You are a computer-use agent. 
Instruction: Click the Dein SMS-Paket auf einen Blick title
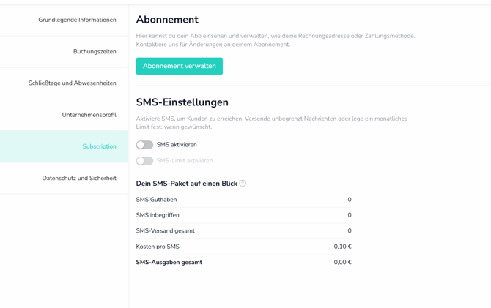[x=186, y=184]
